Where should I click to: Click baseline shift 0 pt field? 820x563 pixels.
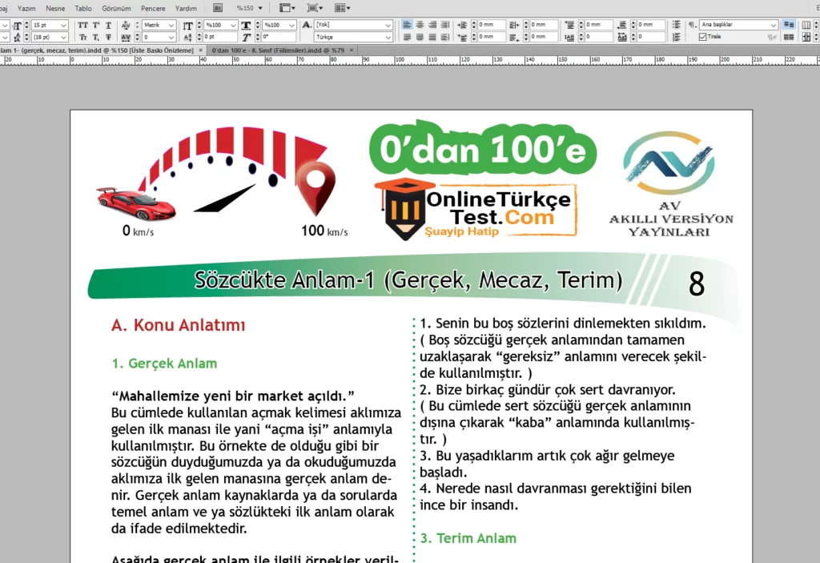[x=219, y=37]
